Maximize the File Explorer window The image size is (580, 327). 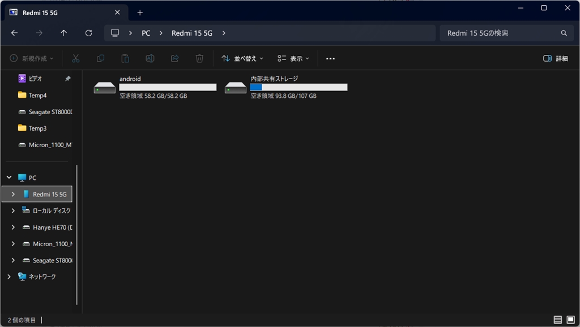[544, 8]
